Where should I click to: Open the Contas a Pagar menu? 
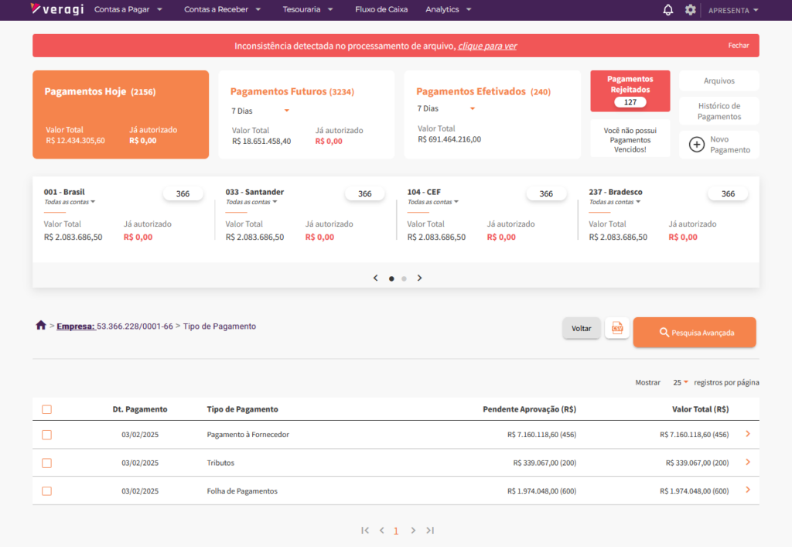(x=128, y=10)
